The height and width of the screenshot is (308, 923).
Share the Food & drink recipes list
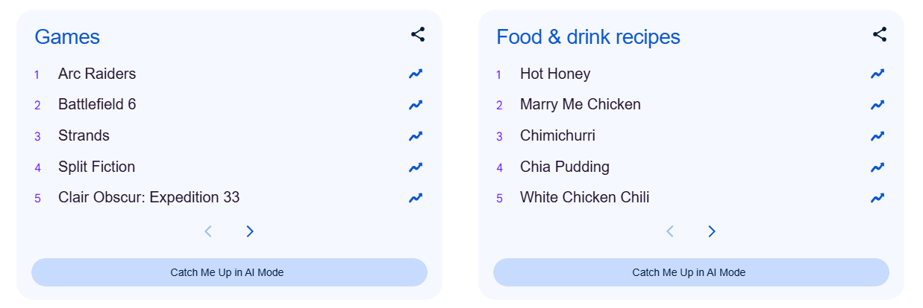pos(880,34)
